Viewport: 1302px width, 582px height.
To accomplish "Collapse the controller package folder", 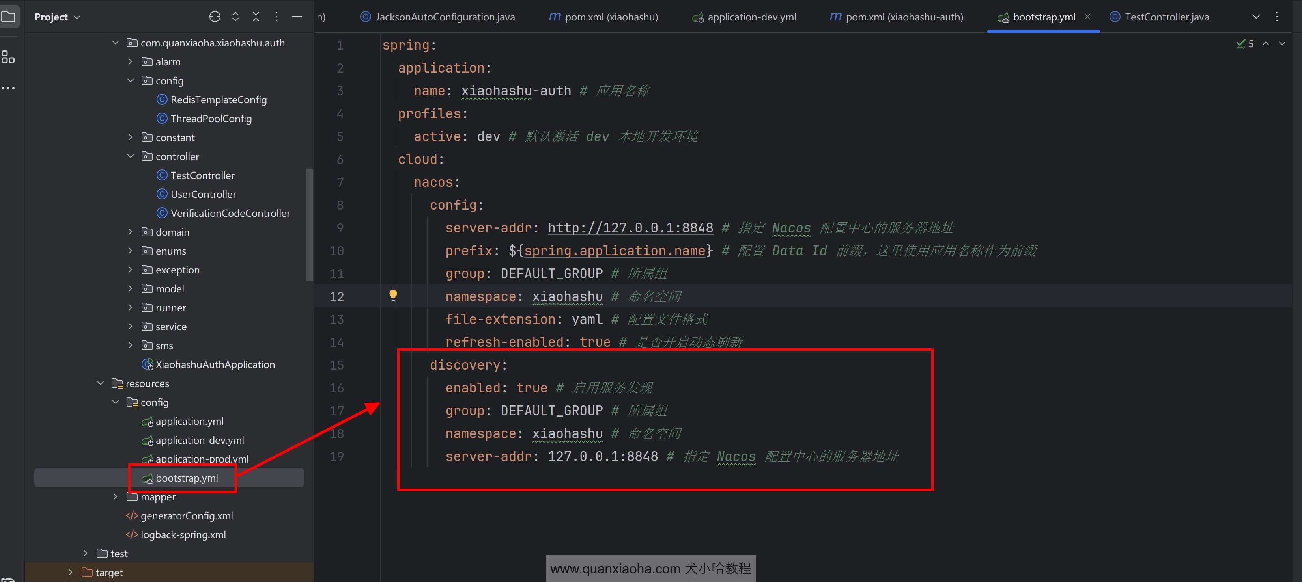I will coord(131,156).
